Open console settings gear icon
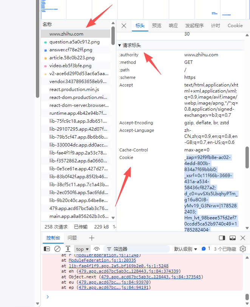The image size is (250, 307). pos(243,249)
